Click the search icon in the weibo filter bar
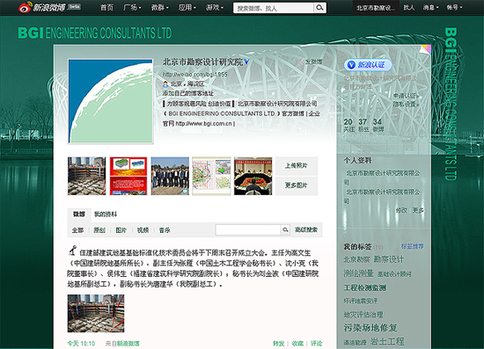This screenshot has height=349, width=484. click(x=285, y=229)
